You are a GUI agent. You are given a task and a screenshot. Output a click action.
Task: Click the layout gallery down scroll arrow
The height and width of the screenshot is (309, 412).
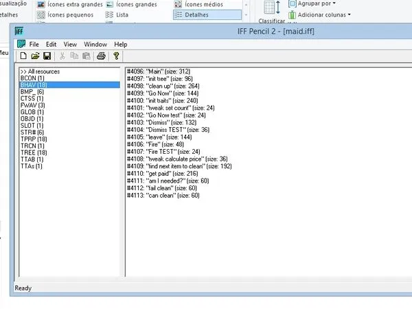click(x=246, y=15)
